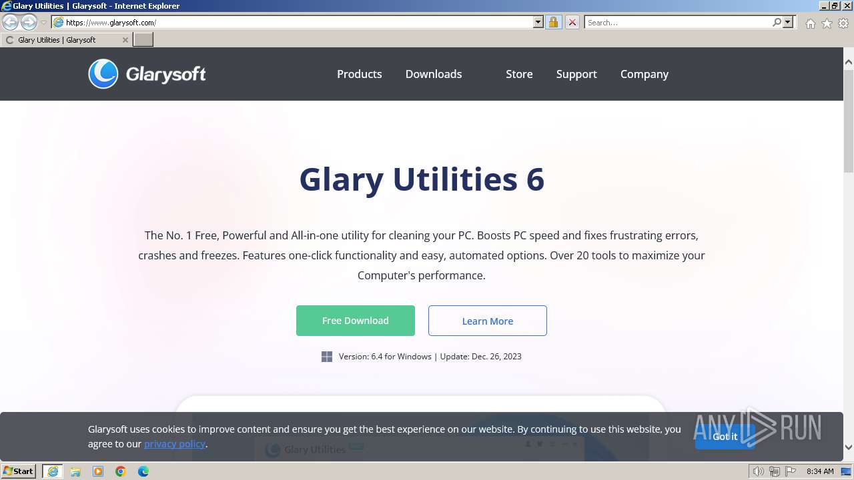Image resolution: width=854 pixels, height=480 pixels.
Task: Select the Glary Utilities | Glarysoft tab
Action: (x=66, y=40)
